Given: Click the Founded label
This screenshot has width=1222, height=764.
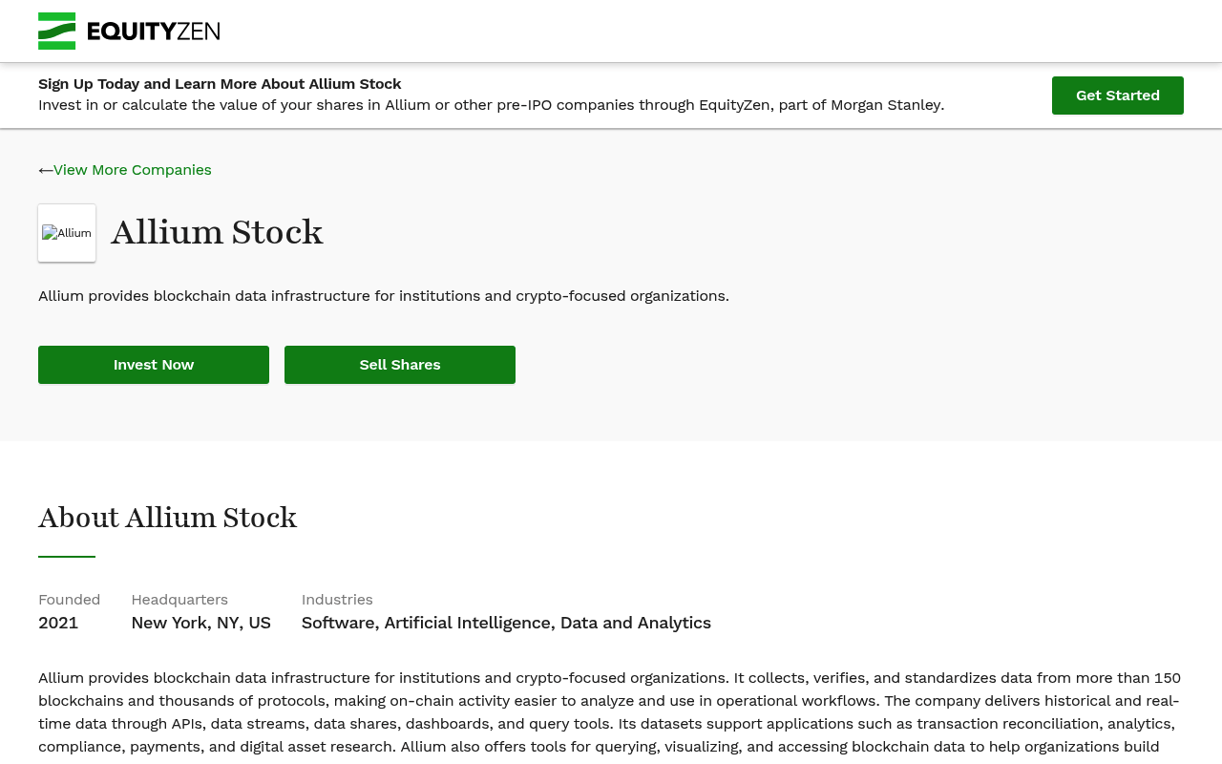Looking at the screenshot, I should click(70, 600).
